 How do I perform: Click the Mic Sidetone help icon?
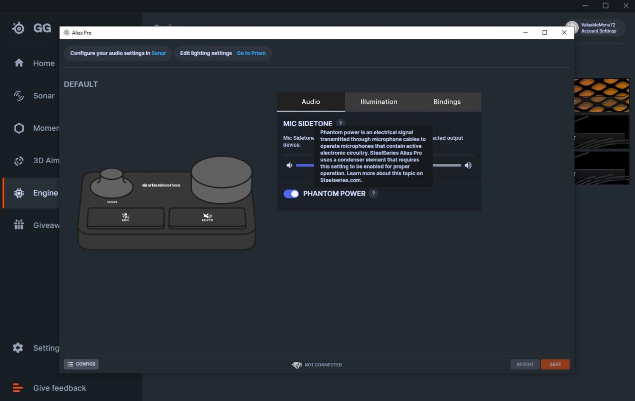click(x=340, y=123)
